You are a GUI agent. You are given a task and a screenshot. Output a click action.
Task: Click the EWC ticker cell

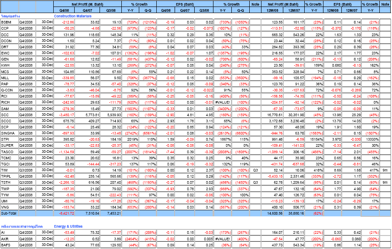10,53
